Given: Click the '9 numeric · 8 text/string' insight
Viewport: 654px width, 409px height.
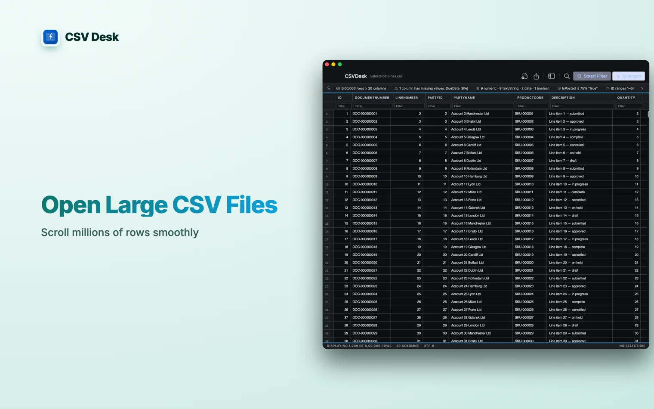Looking at the screenshot, I should (512, 88).
